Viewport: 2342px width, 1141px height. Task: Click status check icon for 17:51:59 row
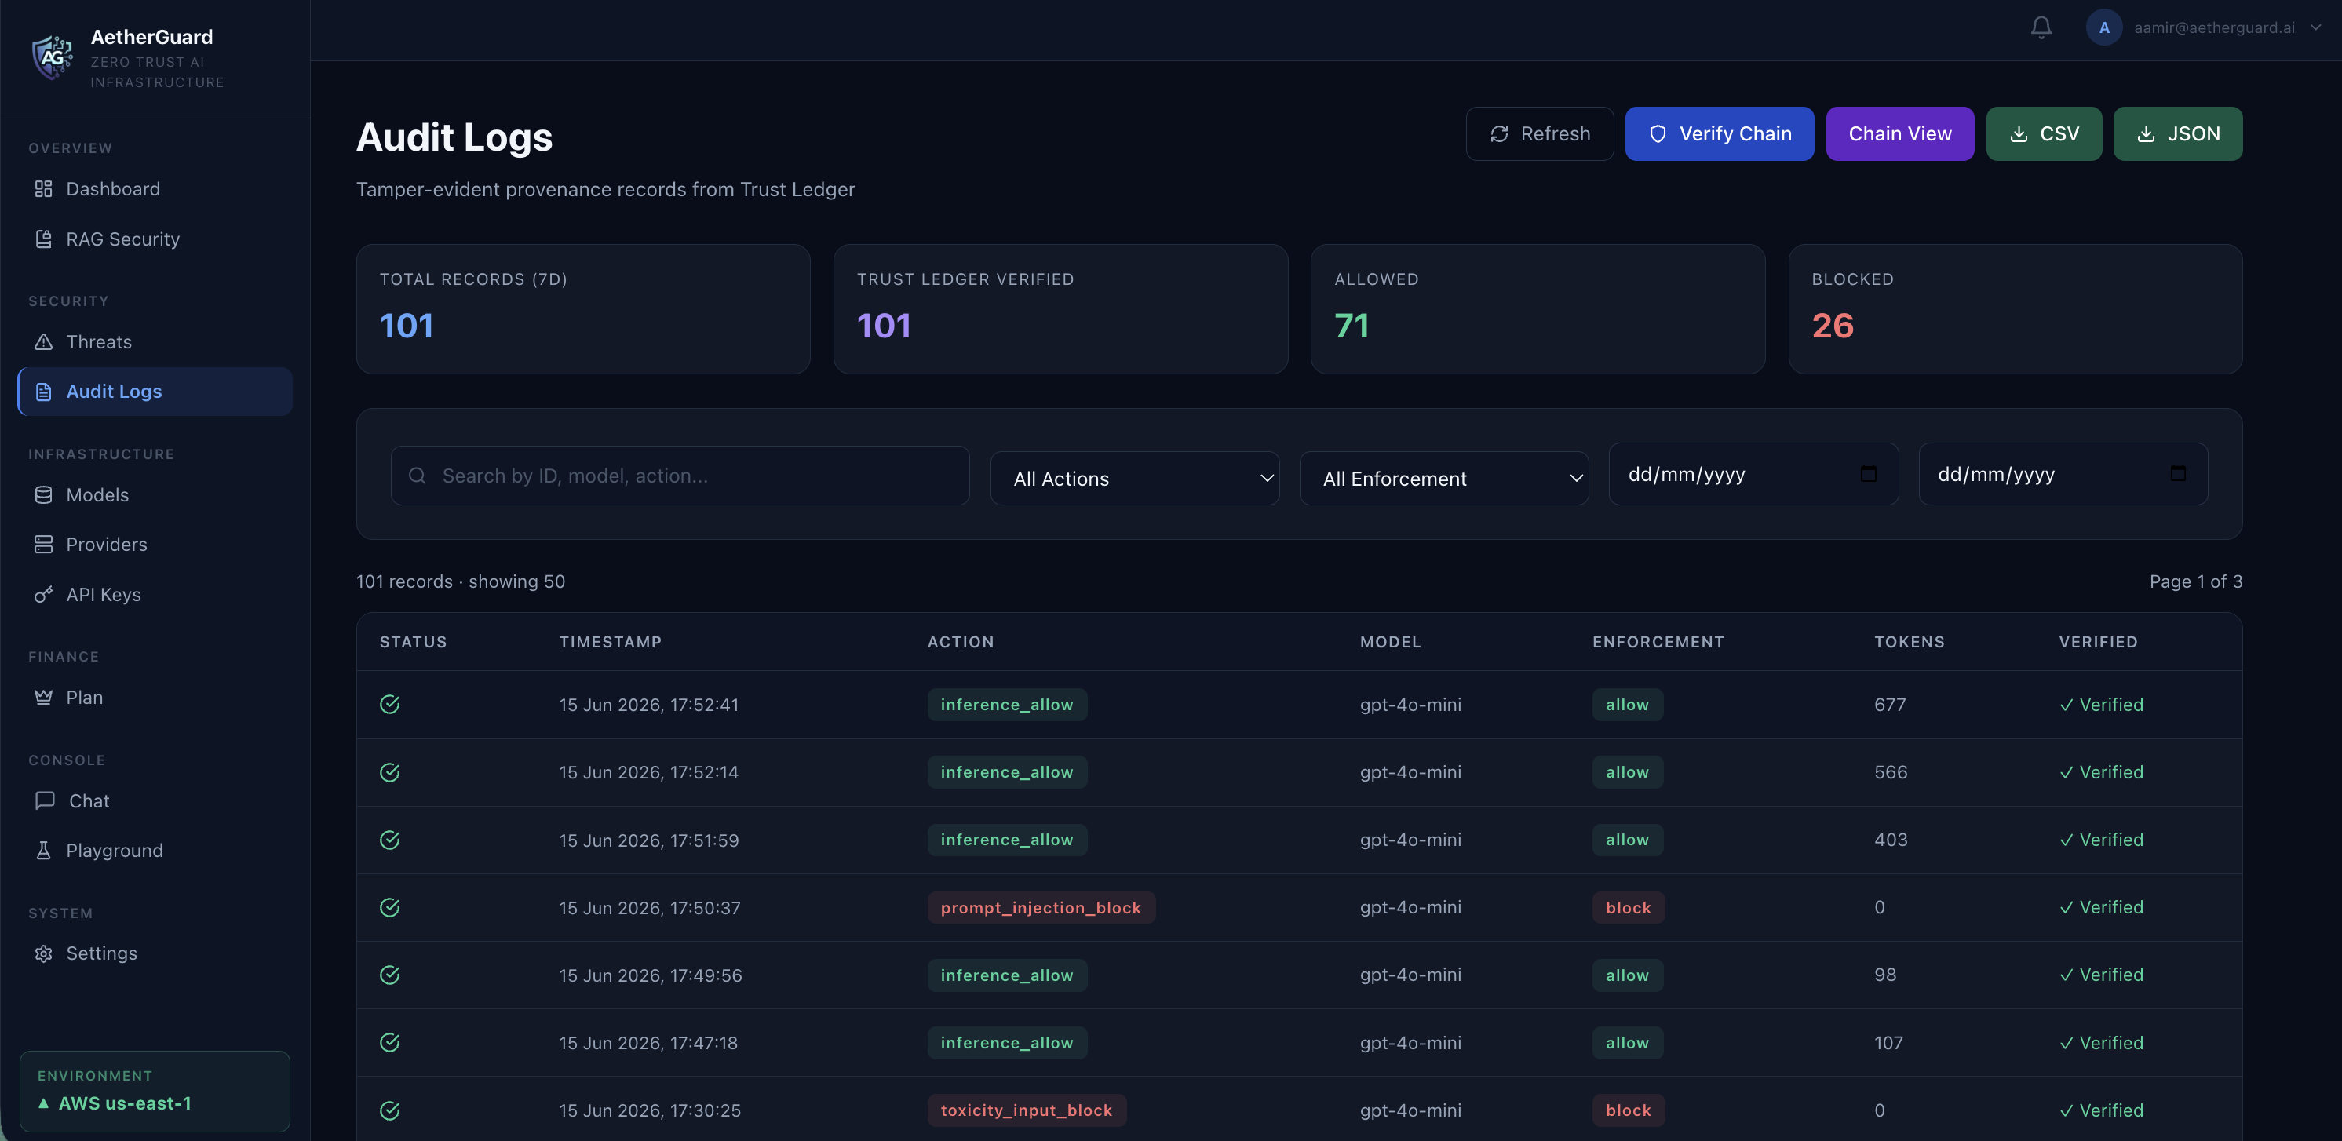[x=390, y=840]
